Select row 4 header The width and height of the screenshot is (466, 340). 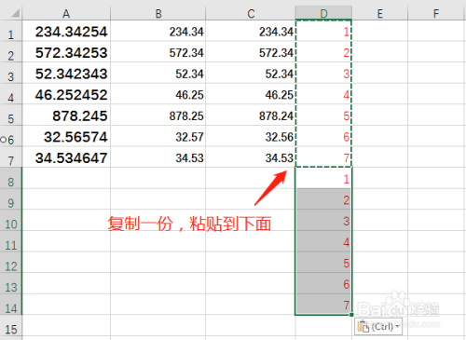(11, 94)
